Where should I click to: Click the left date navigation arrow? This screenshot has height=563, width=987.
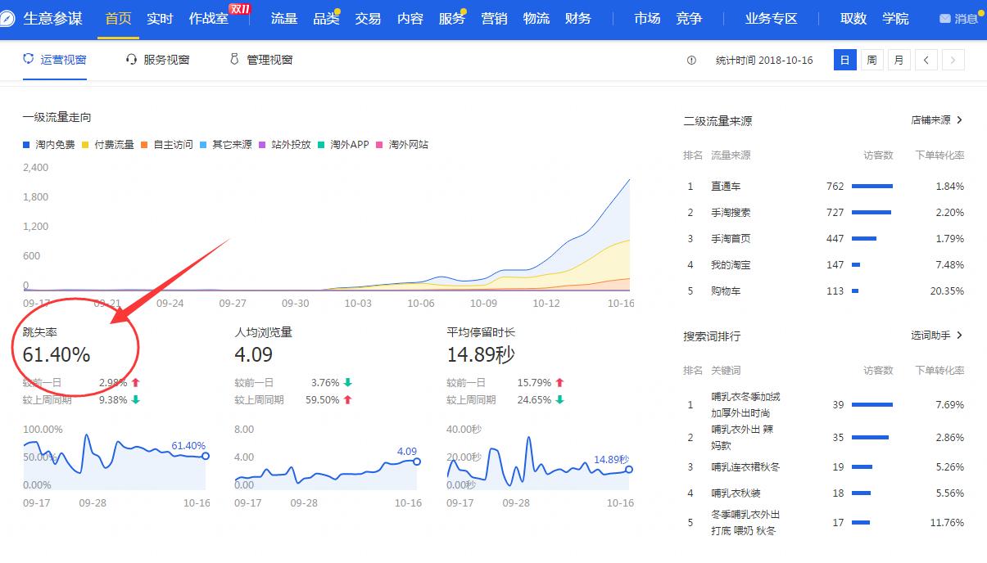(926, 60)
